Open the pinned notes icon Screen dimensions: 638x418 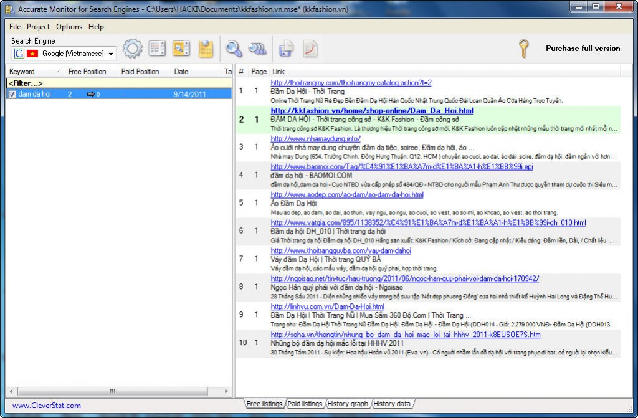pos(206,49)
